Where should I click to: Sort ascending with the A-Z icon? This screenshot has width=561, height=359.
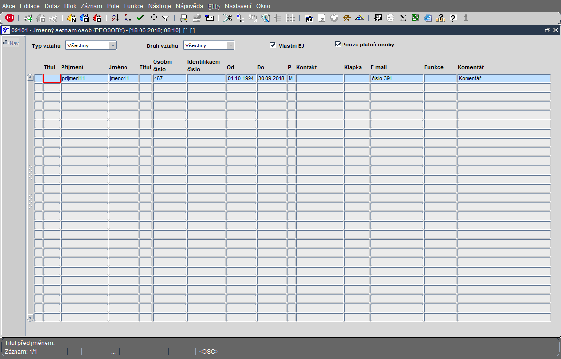115,18
